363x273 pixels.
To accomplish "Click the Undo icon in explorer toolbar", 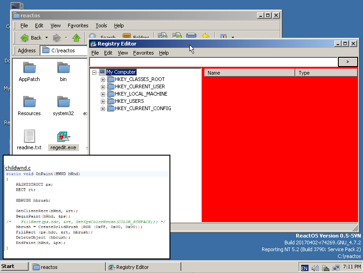I will point(205,36).
